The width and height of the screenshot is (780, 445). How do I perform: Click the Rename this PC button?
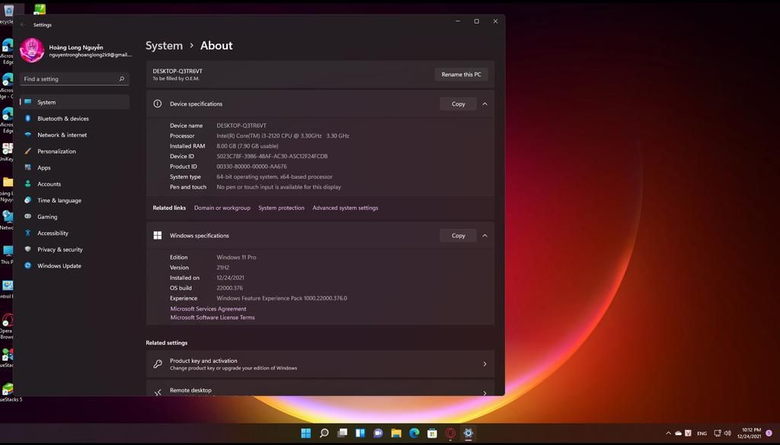click(461, 75)
